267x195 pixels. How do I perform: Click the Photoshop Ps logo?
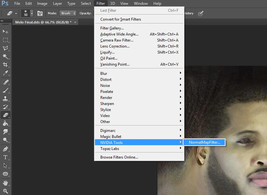(x=5, y=3)
